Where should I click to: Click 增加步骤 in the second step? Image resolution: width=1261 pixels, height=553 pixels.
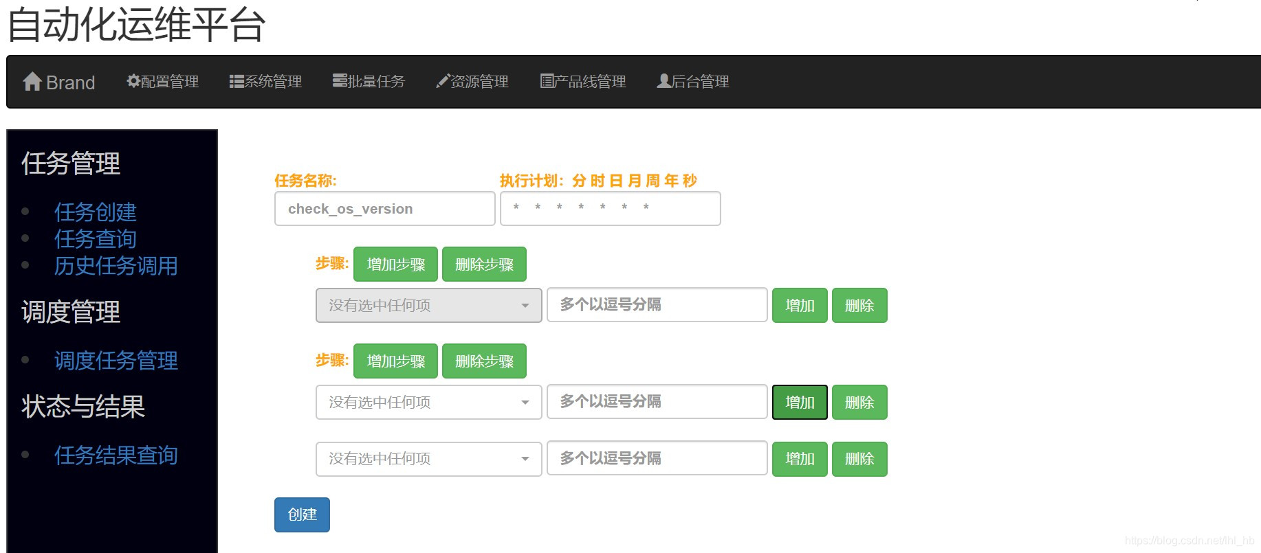pos(395,361)
